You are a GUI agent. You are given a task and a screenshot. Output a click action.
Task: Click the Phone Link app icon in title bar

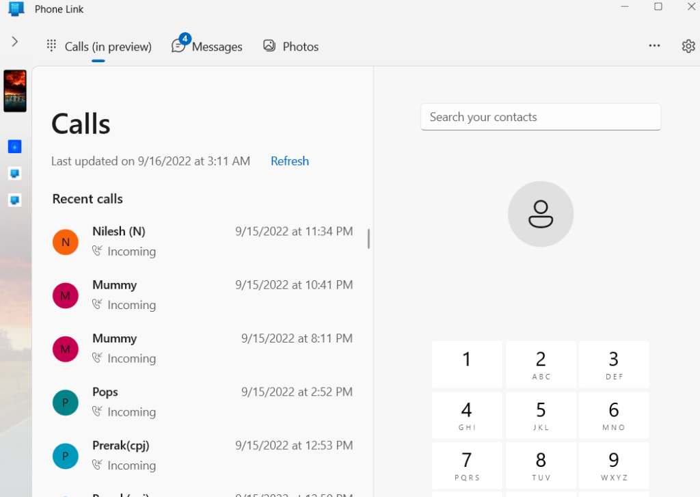pos(16,10)
